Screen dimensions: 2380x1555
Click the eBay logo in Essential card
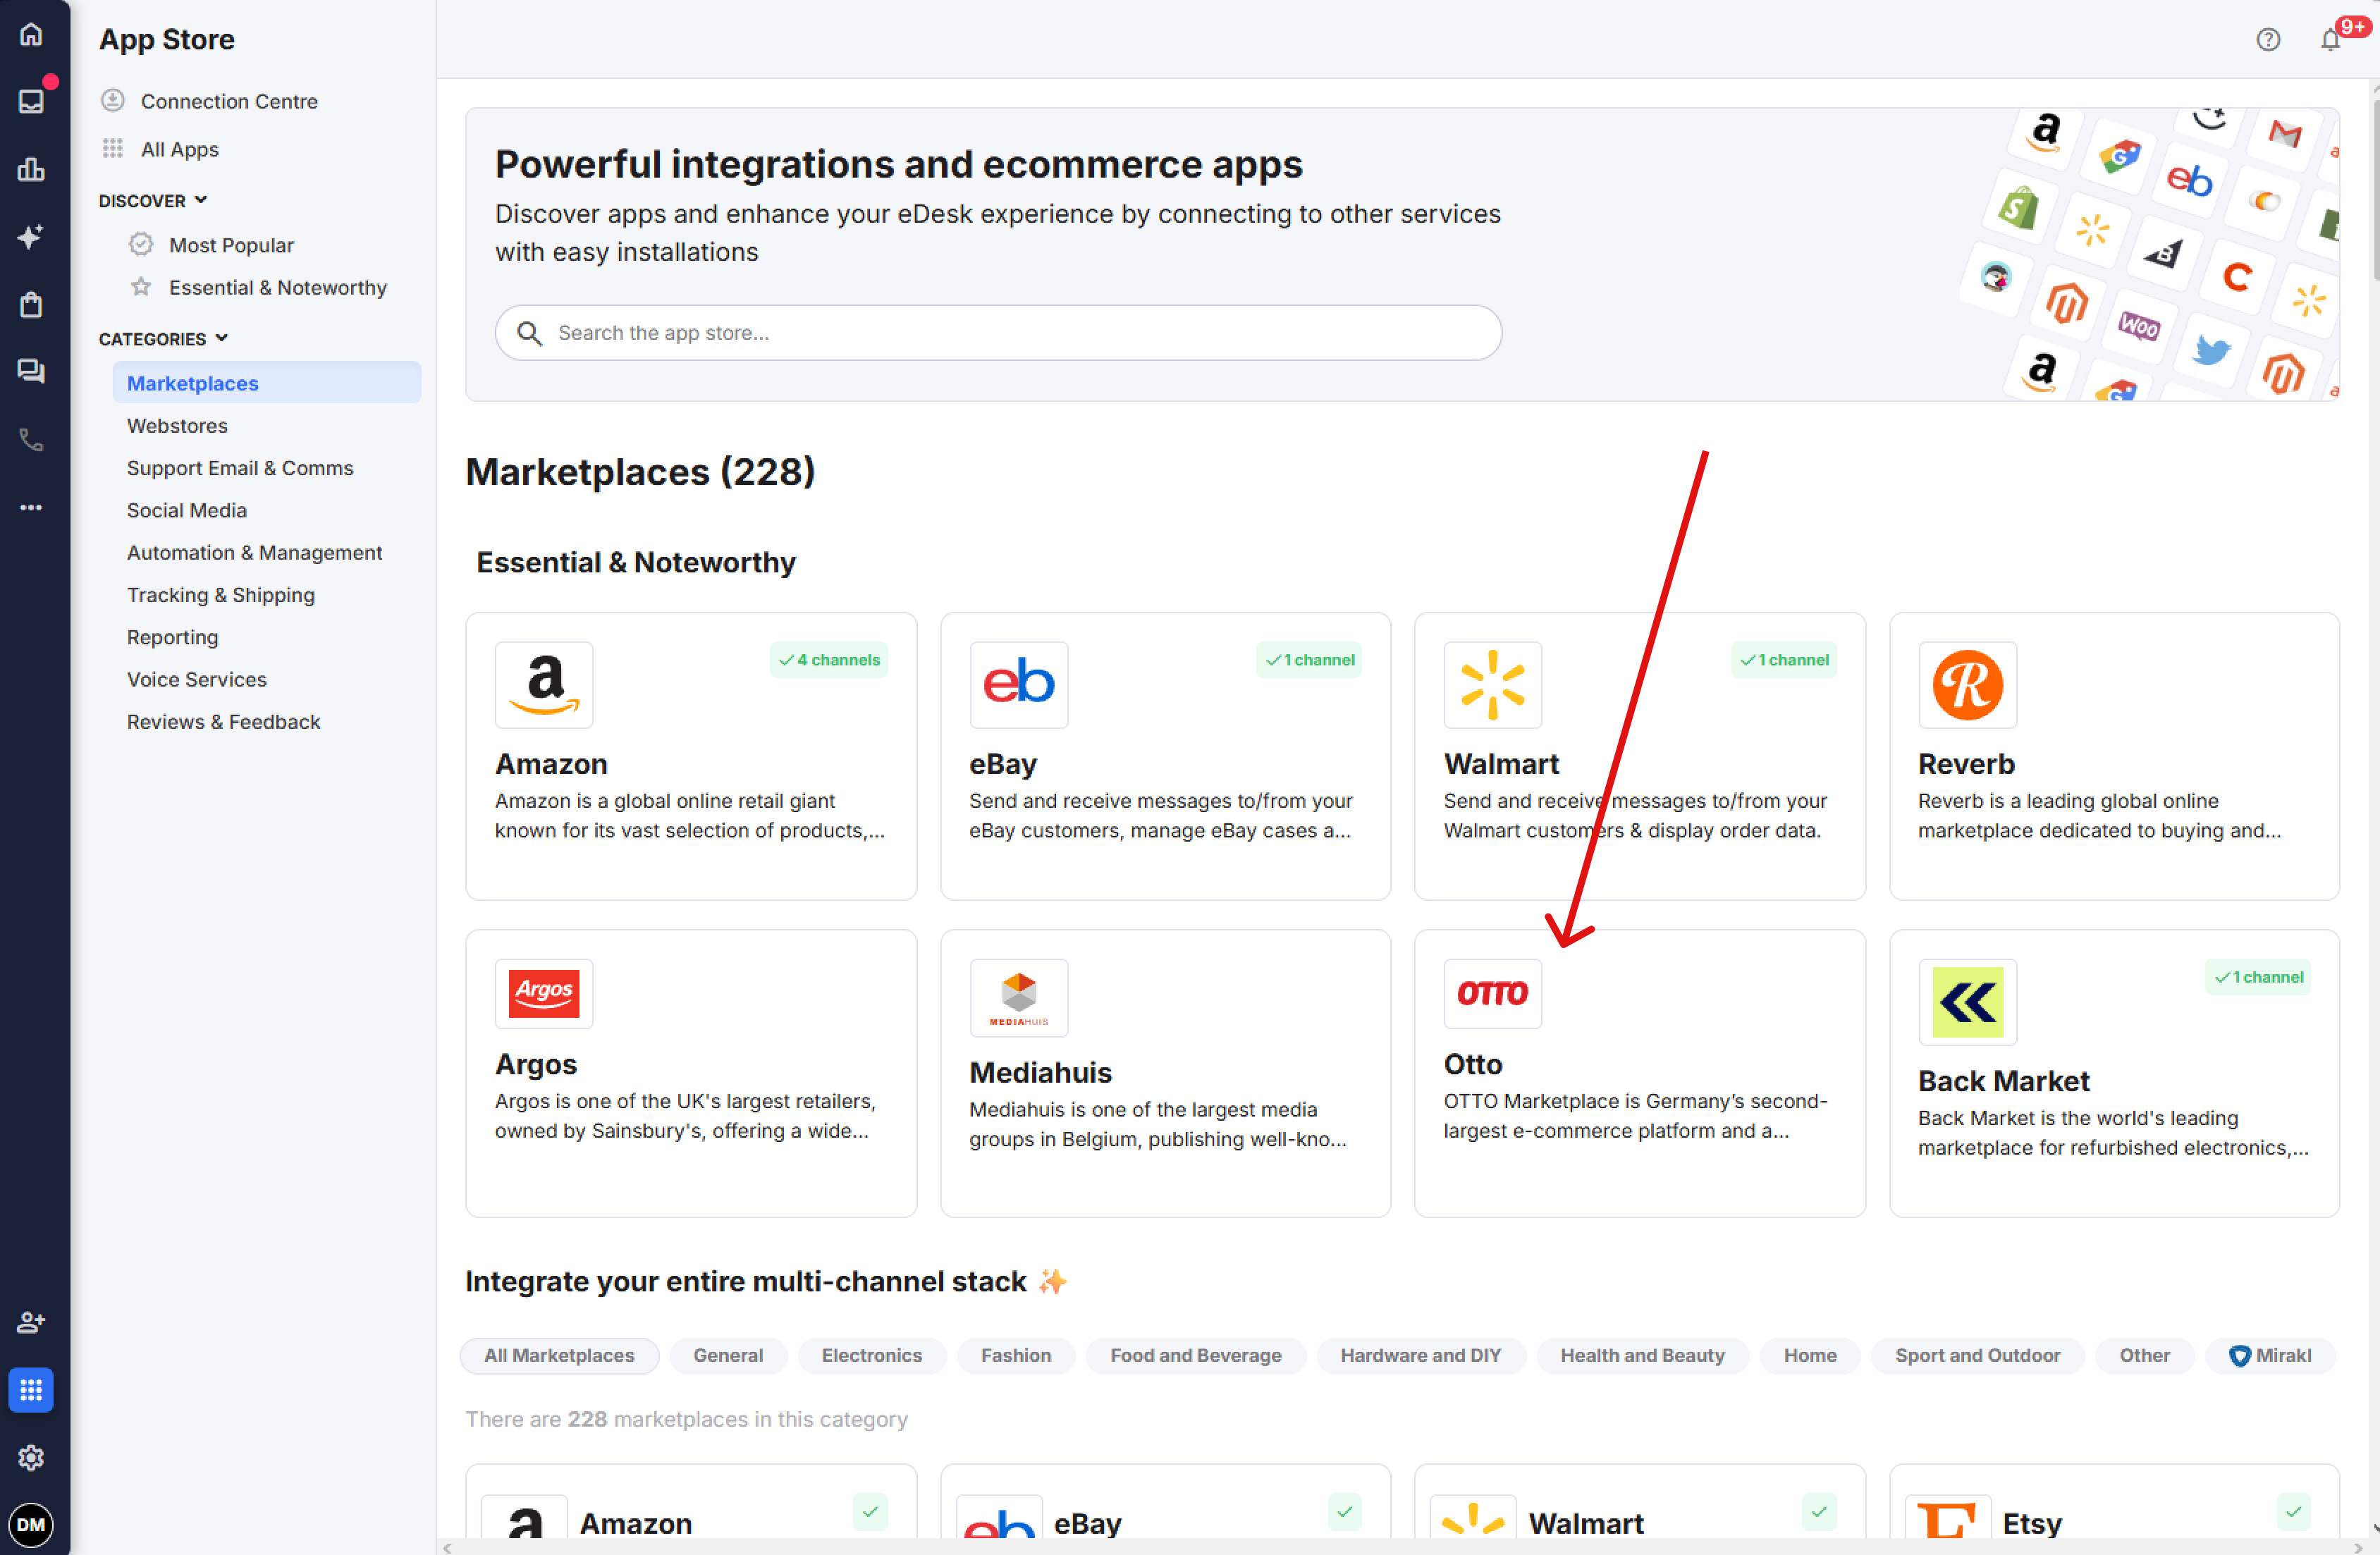click(x=1018, y=685)
